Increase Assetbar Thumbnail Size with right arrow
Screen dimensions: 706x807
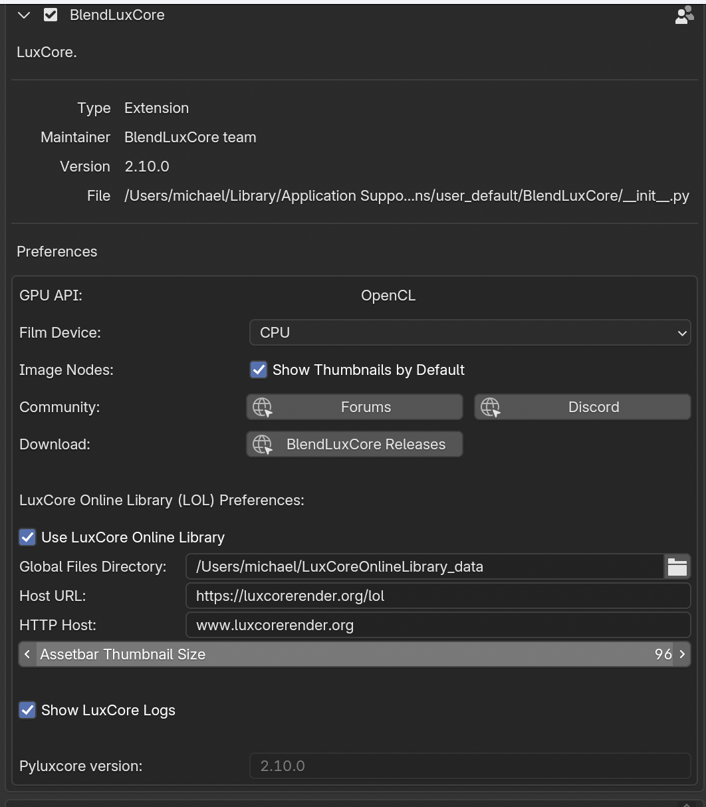coord(682,655)
